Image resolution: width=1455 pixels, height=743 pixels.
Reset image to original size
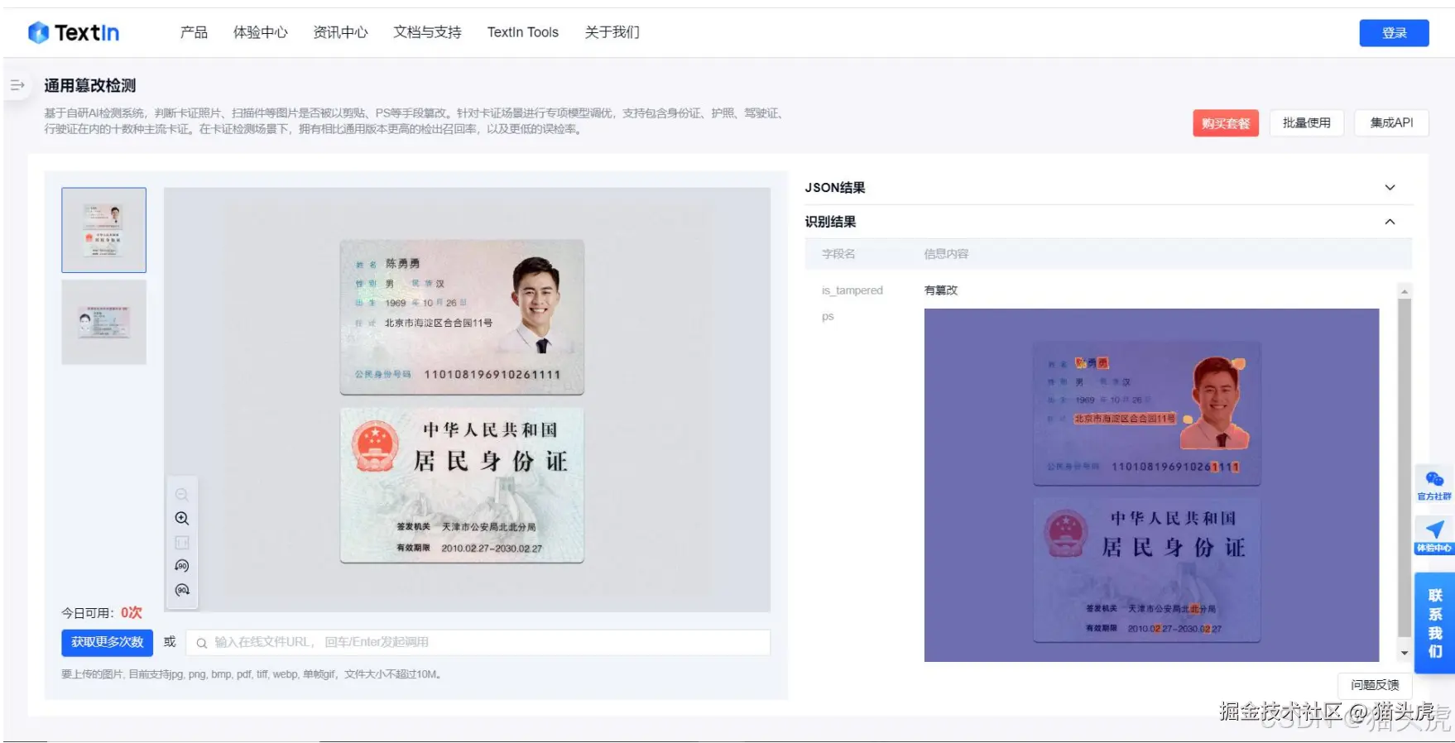click(x=182, y=543)
